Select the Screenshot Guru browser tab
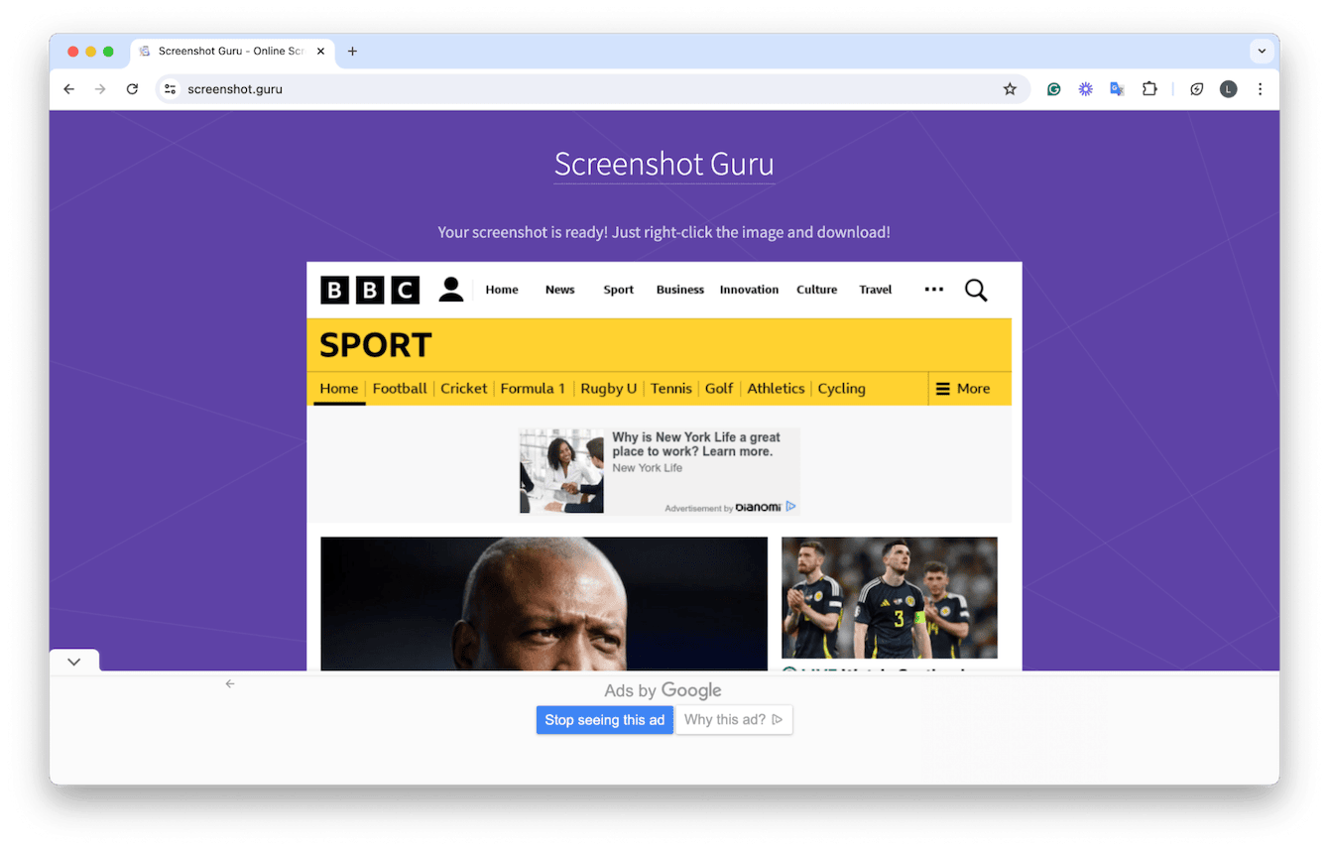This screenshot has height=850, width=1329. click(230, 52)
